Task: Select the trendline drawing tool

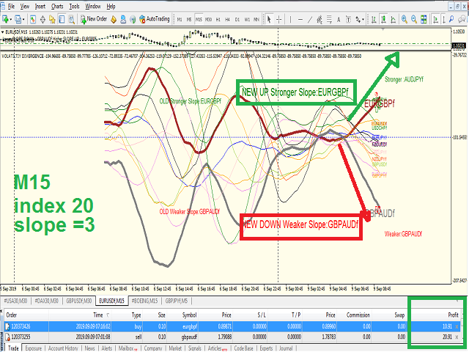Action: (x=310, y=20)
